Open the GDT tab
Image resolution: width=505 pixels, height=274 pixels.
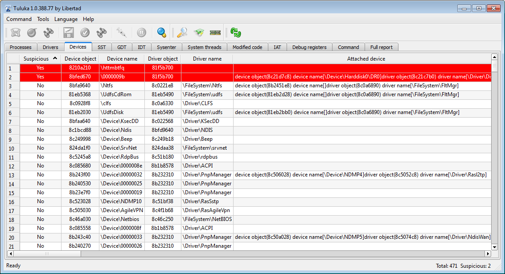[x=122, y=47]
